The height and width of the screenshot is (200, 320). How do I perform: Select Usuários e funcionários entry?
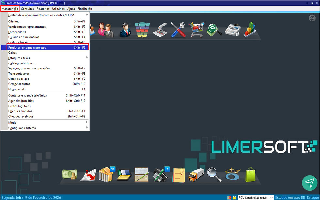pos(45,37)
